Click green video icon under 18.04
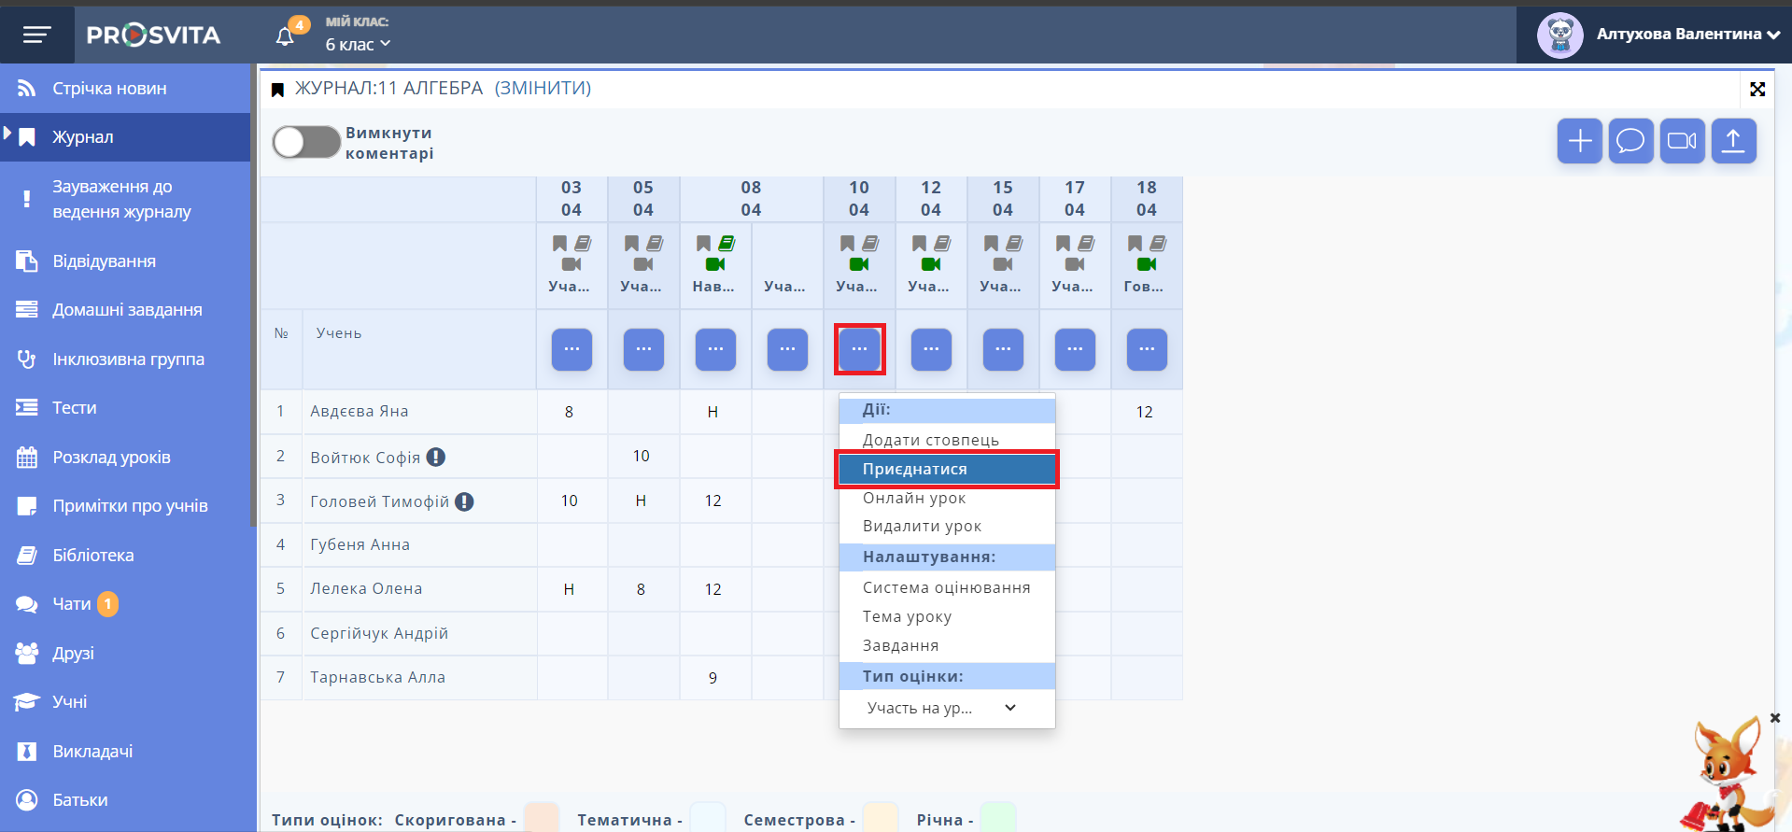1792x832 pixels. point(1147,264)
